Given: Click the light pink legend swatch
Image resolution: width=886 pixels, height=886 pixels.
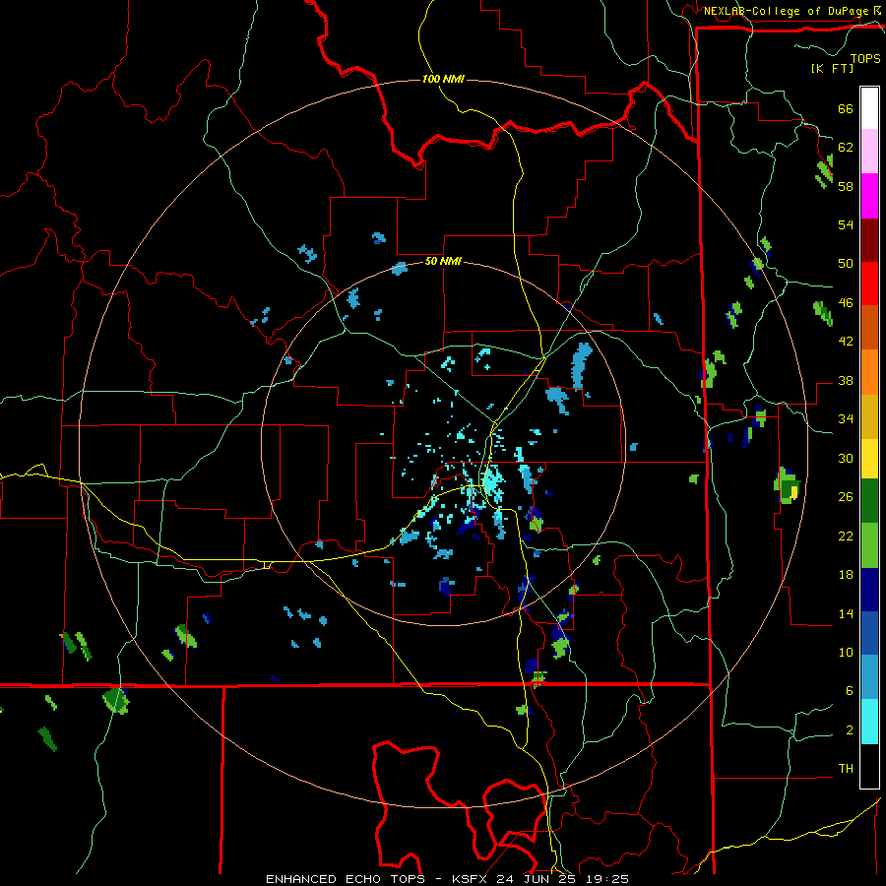Looking at the screenshot, I should click(x=869, y=152).
